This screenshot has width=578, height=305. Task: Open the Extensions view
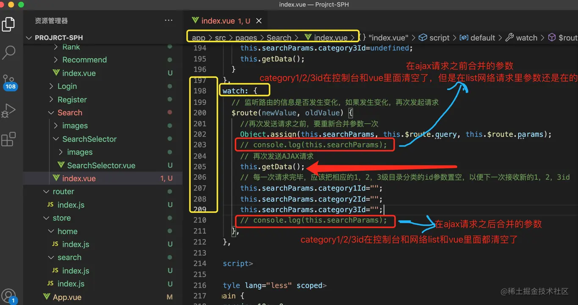click(x=8, y=139)
